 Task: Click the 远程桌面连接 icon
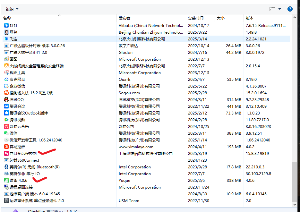click(6, 187)
